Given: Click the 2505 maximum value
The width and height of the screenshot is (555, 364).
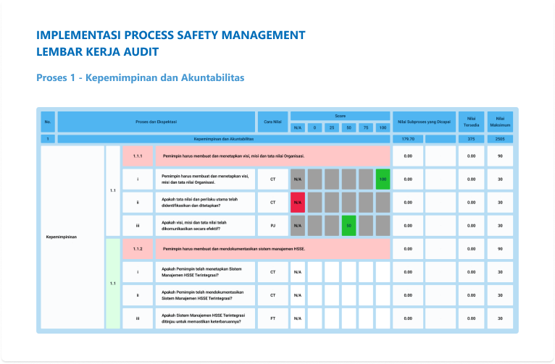Looking at the screenshot, I should pyautogui.click(x=500, y=139).
